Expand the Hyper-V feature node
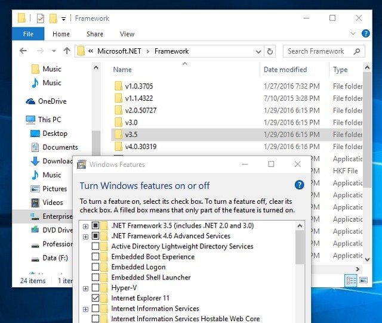The image size is (382, 323). click(86, 288)
